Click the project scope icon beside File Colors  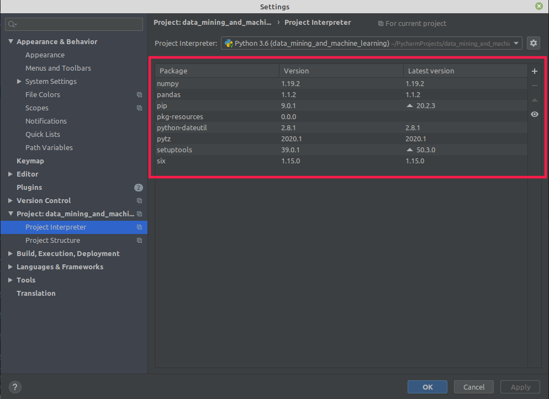pyautogui.click(x=139, y=94)
